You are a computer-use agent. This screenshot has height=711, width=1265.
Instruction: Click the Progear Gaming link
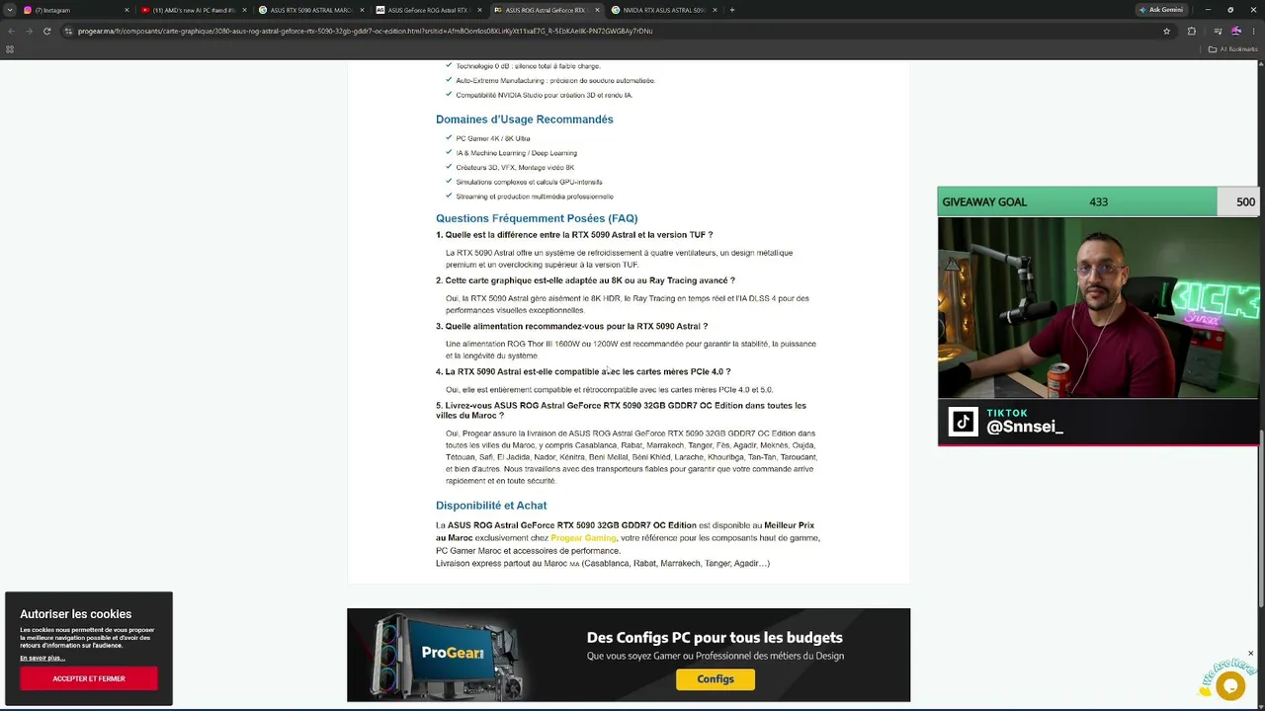pos(583,538)
